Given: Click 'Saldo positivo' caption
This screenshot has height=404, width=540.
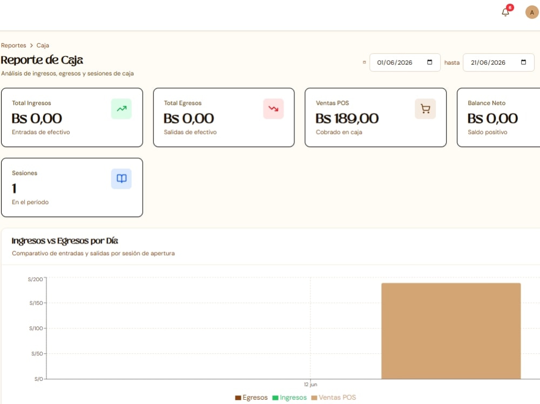Looking at the screenshot, I should (487, 132).
